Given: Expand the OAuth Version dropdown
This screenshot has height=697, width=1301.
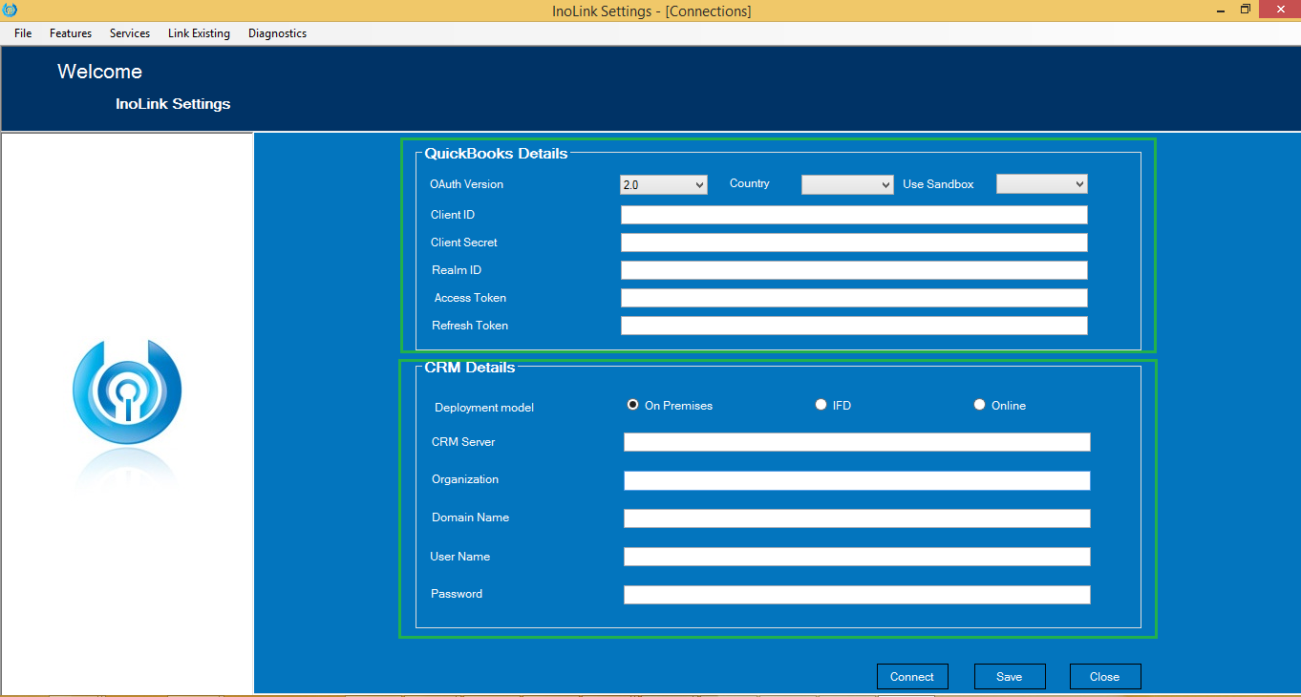Looking at the screenshot, I should click(x=664, y=184).
